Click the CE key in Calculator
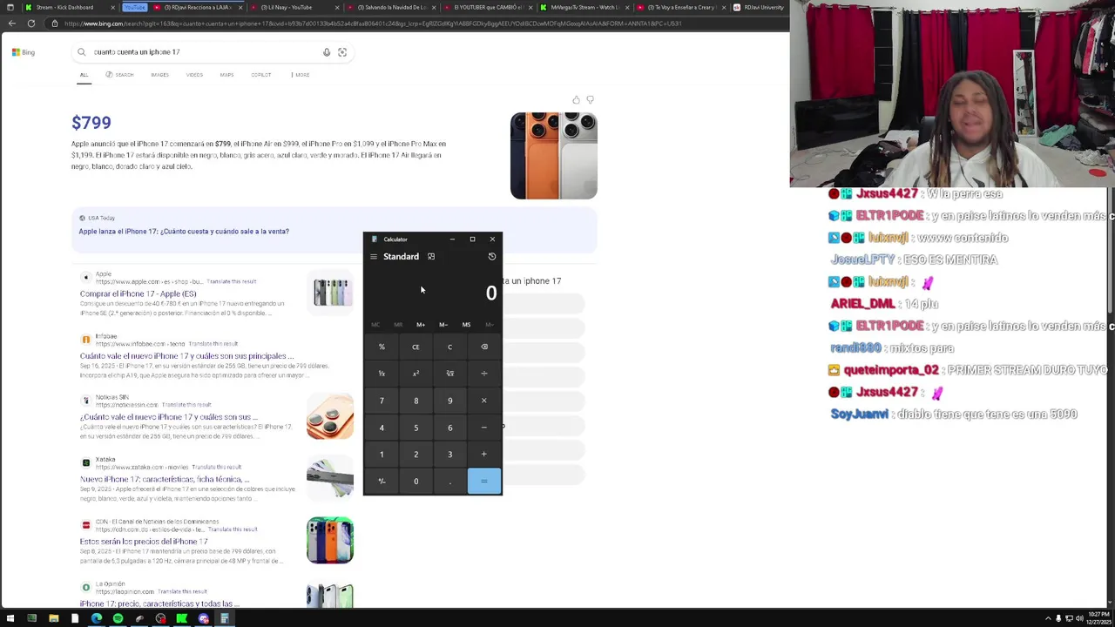The height and width of the screenshot is (627, 1115). tap(416, 347)
